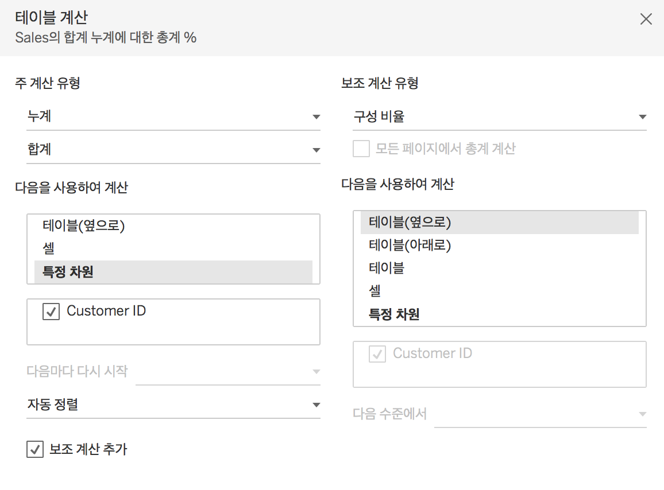Viewport: 664px width, 490px height.
Task: Expand the 구성 비율 secondary calculation dropdown
Action: (500, 117)
